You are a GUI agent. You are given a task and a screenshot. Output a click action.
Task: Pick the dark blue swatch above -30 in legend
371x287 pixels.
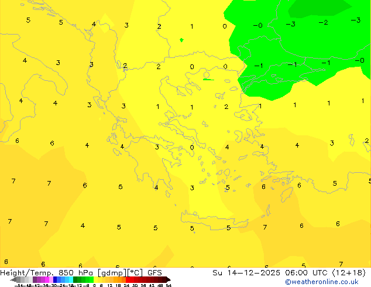55,279
